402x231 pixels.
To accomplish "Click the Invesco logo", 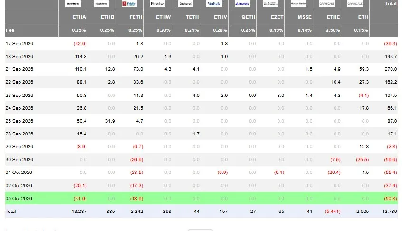I will tap(242, 4).
